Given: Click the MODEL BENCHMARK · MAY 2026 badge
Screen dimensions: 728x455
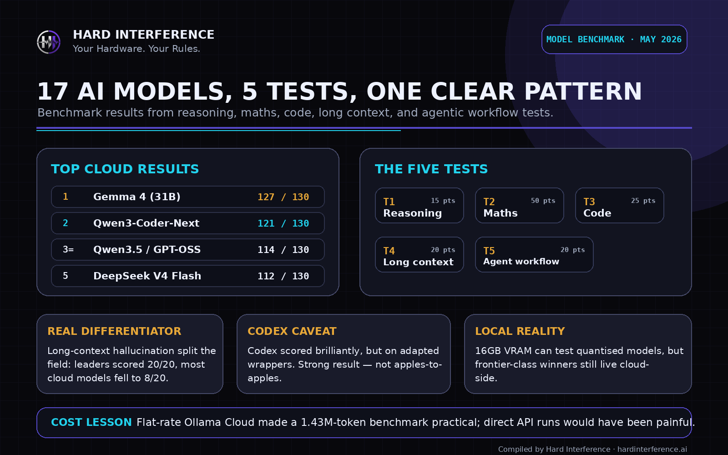Looking at the screenshot, I should click(x=614, y=40).
